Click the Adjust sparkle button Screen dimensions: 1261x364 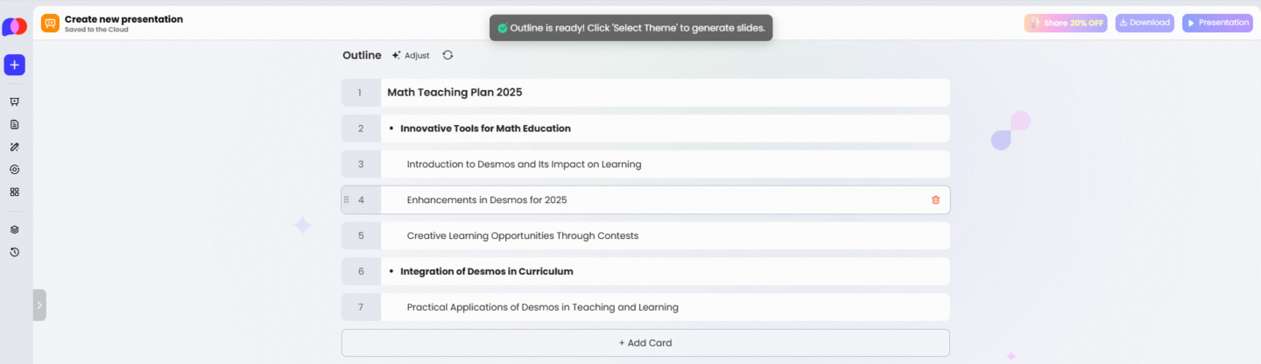point(411,55)
